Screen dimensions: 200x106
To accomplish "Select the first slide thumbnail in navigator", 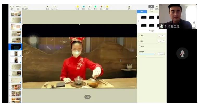I will tap(16, 14).
